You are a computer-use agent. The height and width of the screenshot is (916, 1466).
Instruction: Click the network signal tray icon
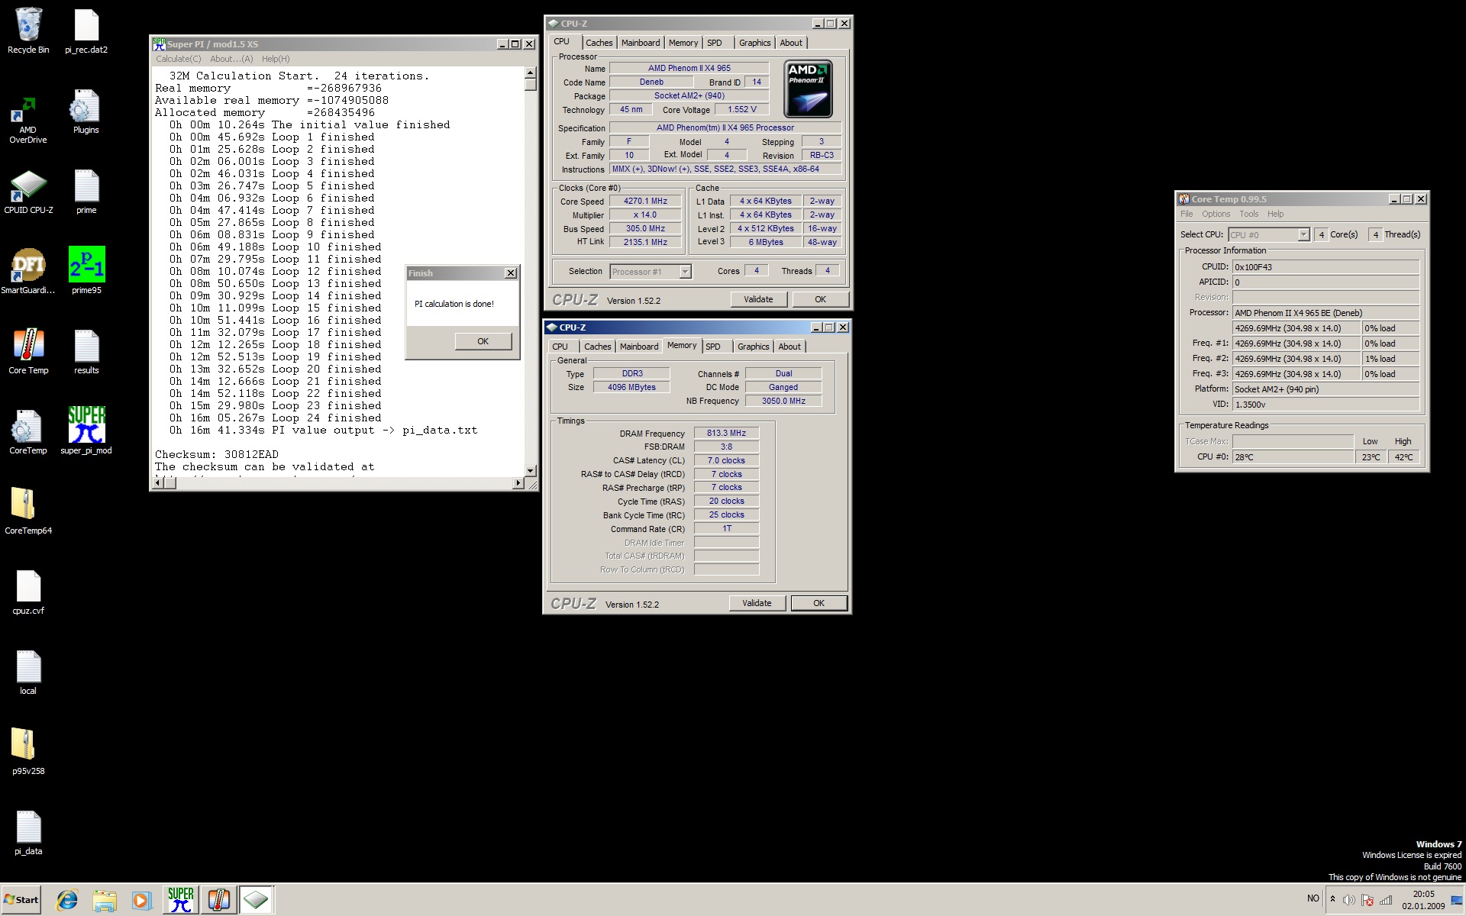(x=1386, y=900)
